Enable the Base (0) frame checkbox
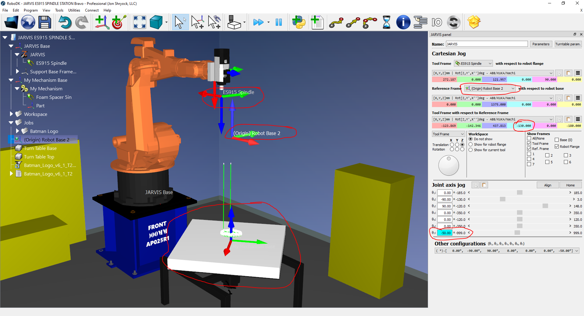 [557, 140]
